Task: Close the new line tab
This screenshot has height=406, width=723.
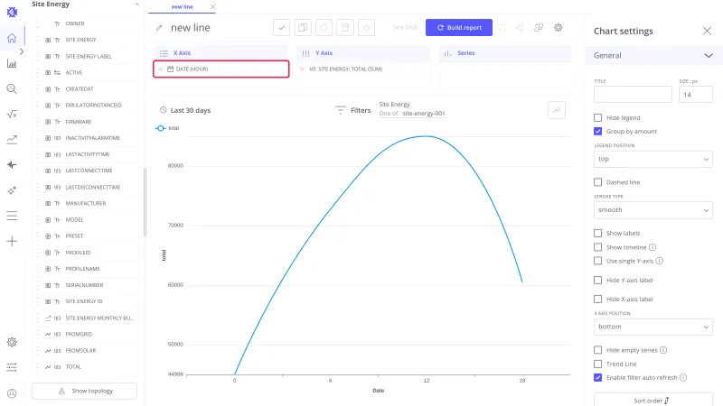Action: point(212,7)
